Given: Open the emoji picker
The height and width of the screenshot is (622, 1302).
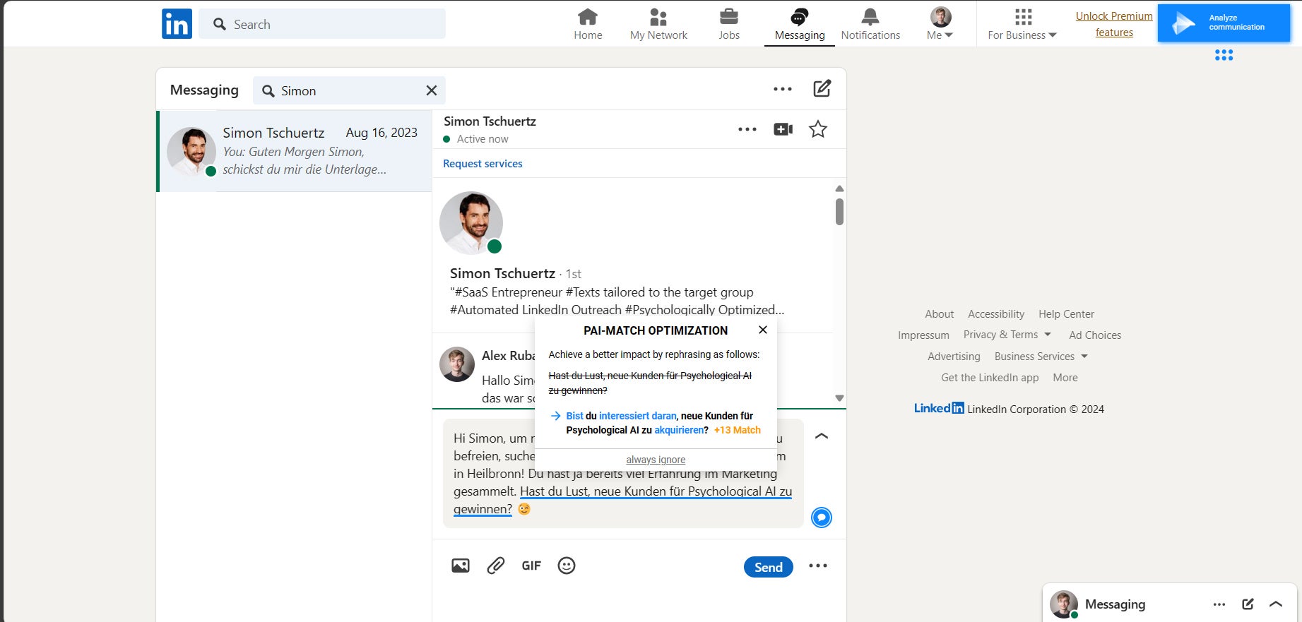Looking at the screenshot, I should tap(567, 566).
